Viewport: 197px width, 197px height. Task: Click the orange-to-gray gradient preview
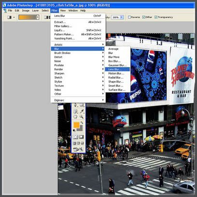(x=28, y=17)
